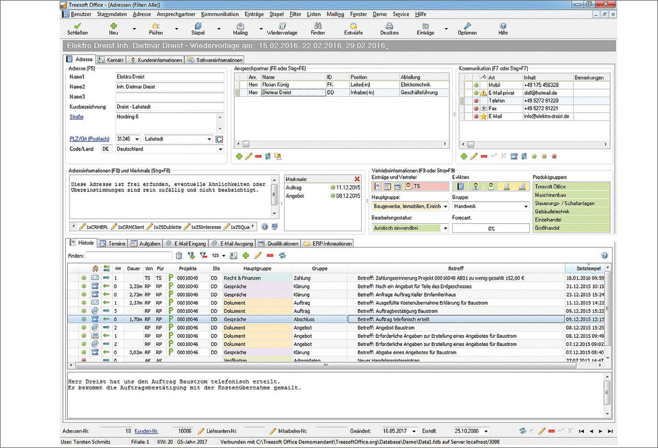Open the Kommunikation menu
Image resolution: width=658 pixels, height=448 pixels.
point(220,14)
